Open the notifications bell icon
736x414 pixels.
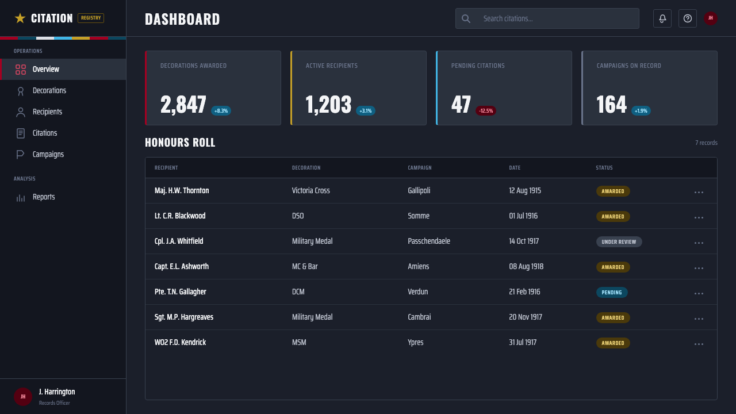point(662,18)
